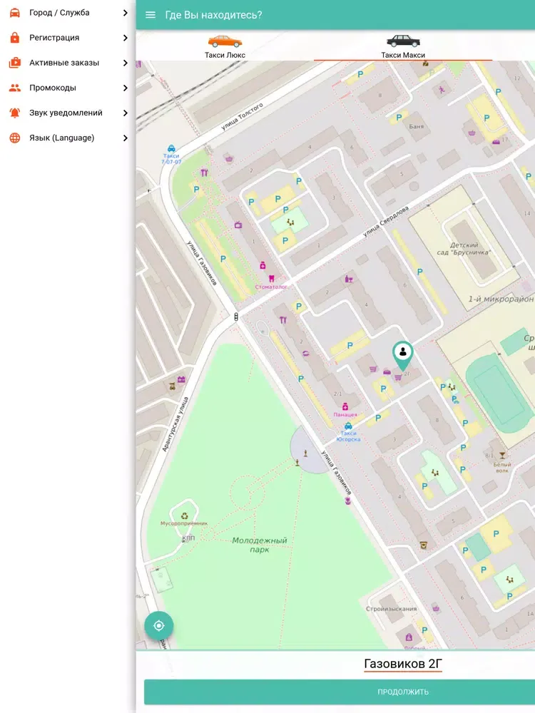Viewport: 535px width, 713px height.
Task: Click the user location pin on map
Action: pos(402,356)
